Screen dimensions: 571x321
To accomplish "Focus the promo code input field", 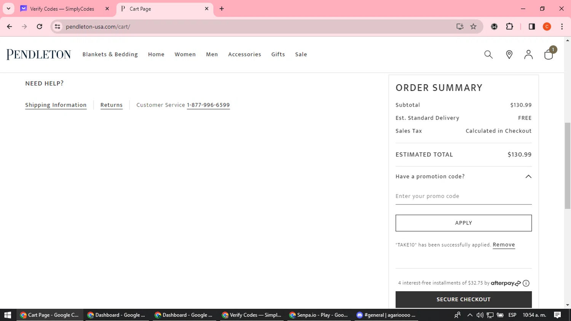I will click(463, 196).
